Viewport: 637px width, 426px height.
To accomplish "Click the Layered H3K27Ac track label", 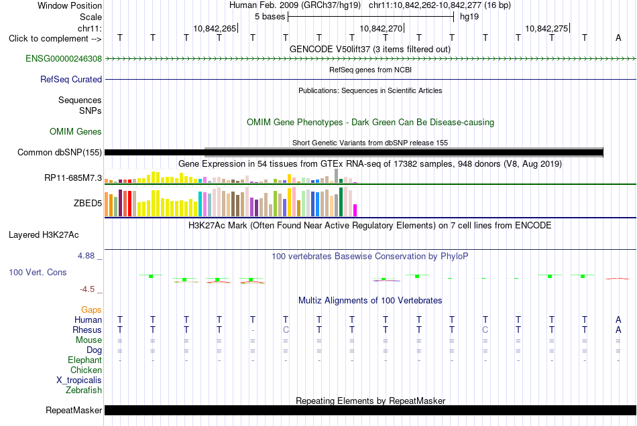I will (44, 235).
